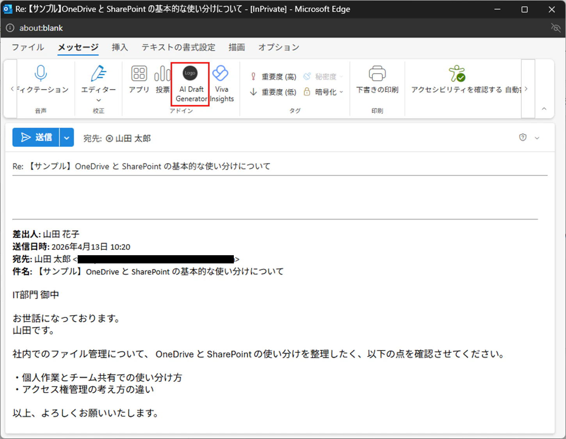Send the email with the 送信 button
Image resolution: width=566 pixels, height=439 pixels.
coord(36,137)
